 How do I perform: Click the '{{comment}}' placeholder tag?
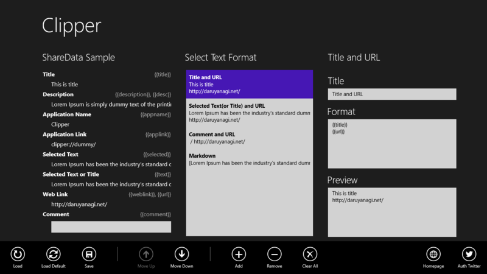(155, 214)
